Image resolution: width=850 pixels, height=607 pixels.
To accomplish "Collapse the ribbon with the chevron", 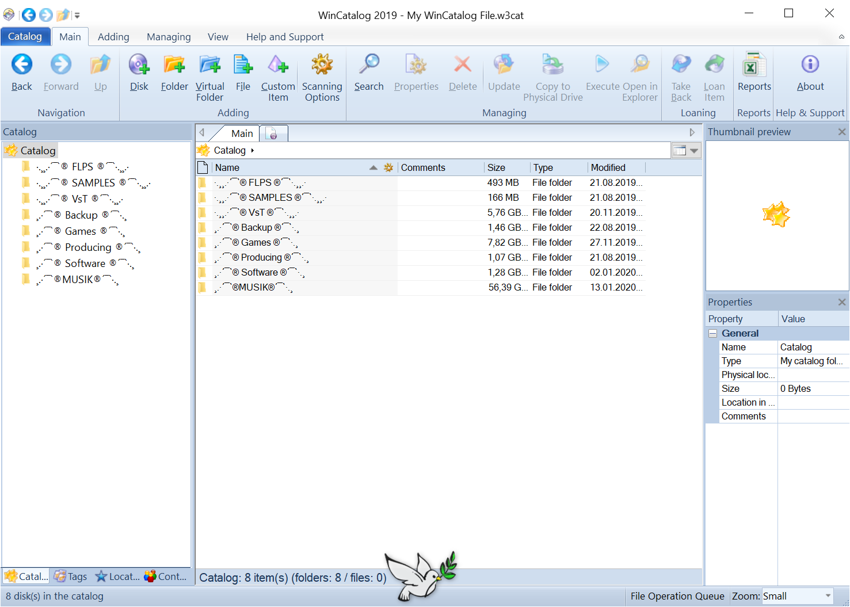I will 841,37.
